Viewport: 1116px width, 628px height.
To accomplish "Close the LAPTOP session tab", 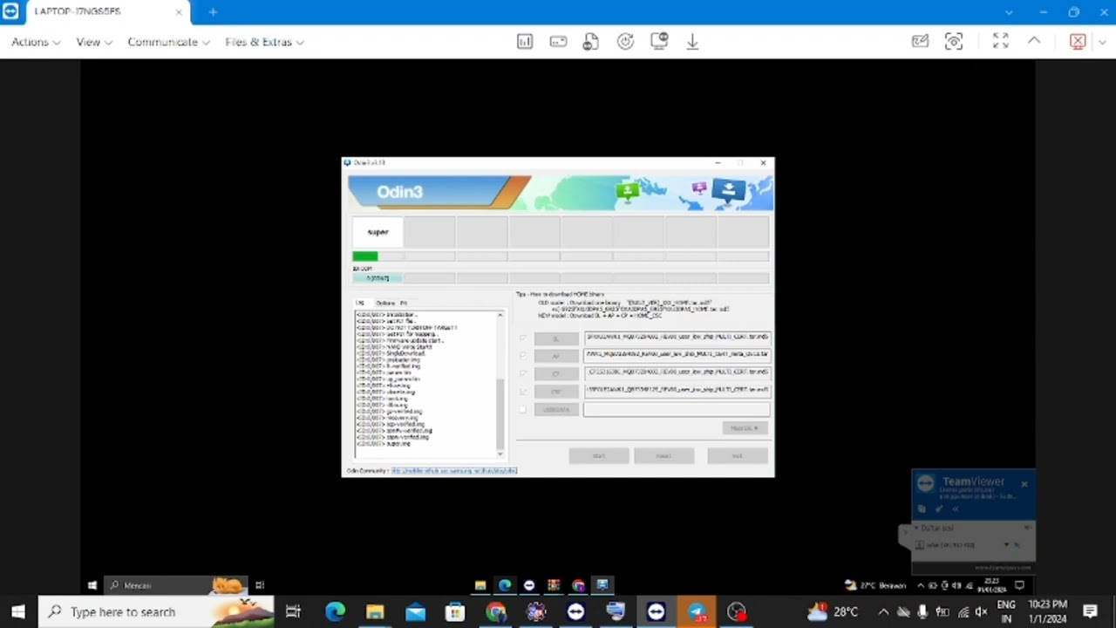I will 179,12.
